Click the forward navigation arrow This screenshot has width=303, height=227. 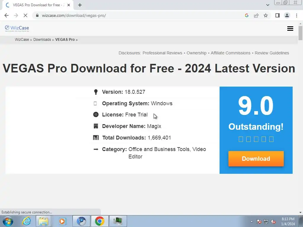point(16,15)
